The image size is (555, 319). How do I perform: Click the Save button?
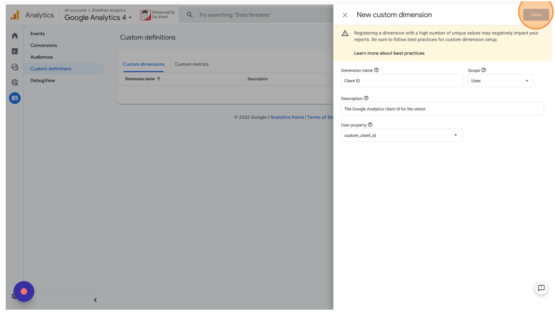coord(535,15)
